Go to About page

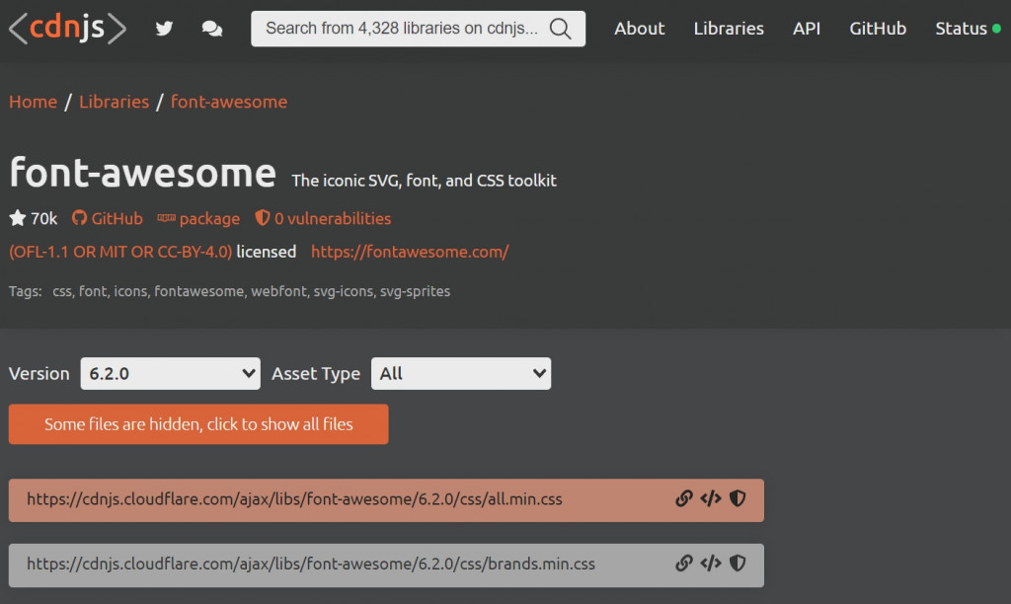639,29
